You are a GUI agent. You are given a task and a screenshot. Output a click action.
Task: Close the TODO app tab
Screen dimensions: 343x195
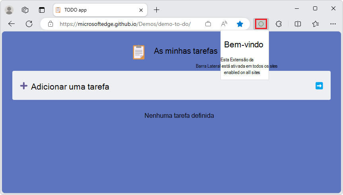tap(141, 10)
